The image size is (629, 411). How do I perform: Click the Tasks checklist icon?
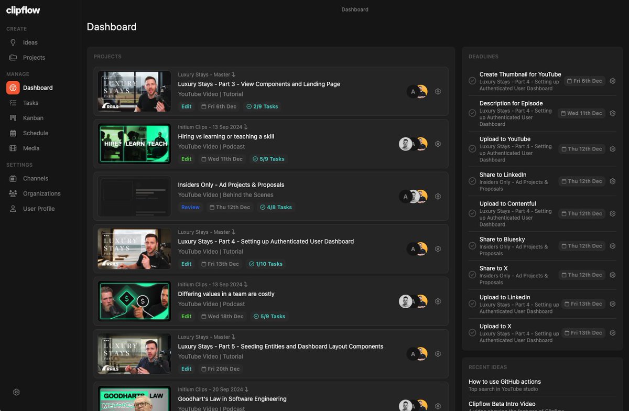point(13,103)
